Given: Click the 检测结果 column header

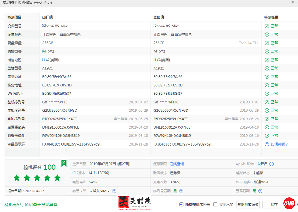Looking at the screenshot, I should tap(271, 17).
